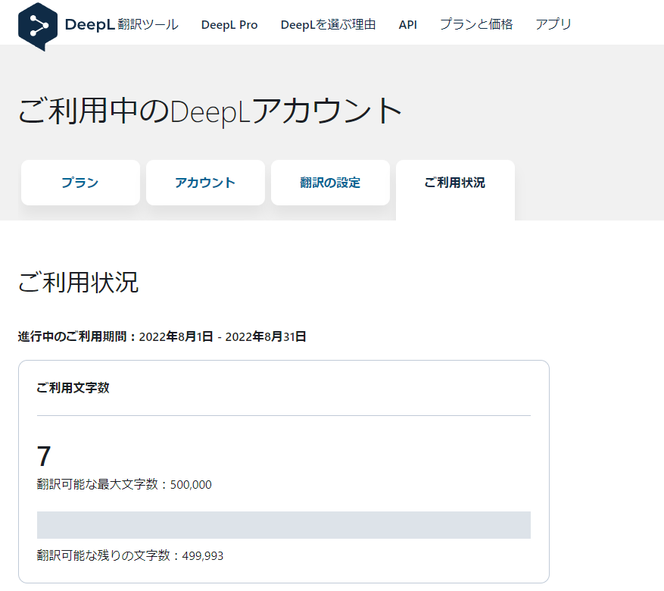The image size is (664, 591).
Task: Click the DeepL hexagon logo icon
Action: 38,27
